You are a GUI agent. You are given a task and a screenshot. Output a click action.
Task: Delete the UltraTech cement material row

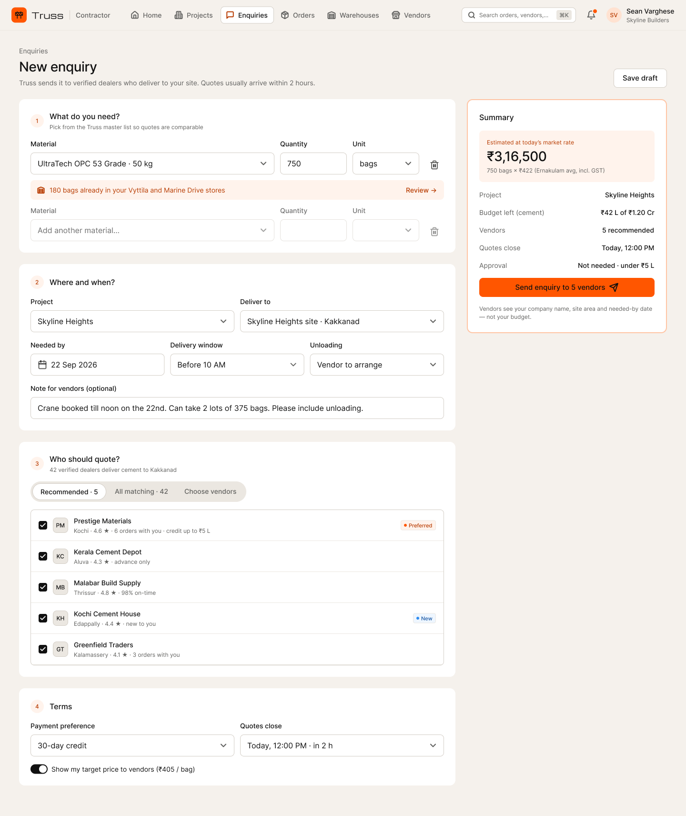(434, 165)
